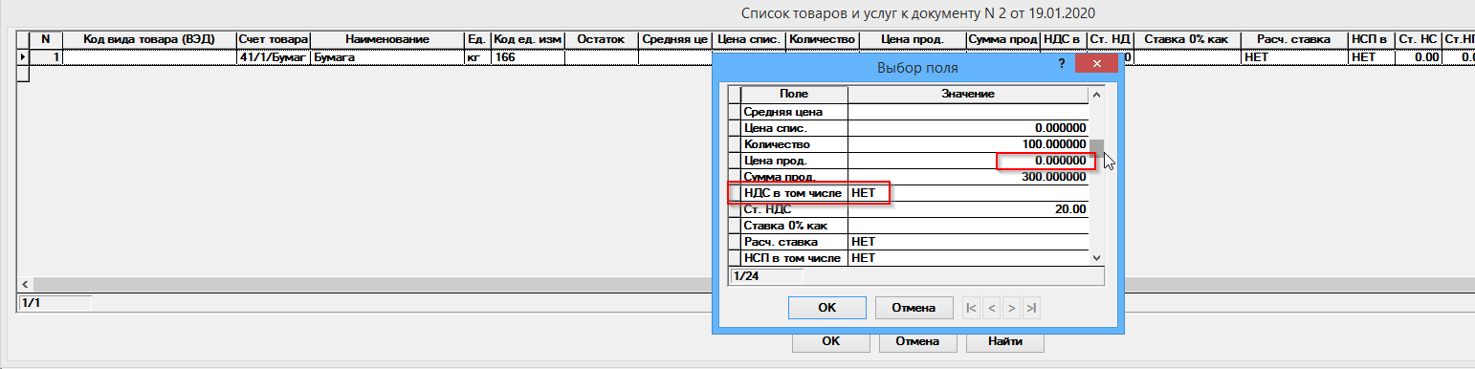Click НЕТ value of НДС в том числе
1475x369 pixels.
863,193
